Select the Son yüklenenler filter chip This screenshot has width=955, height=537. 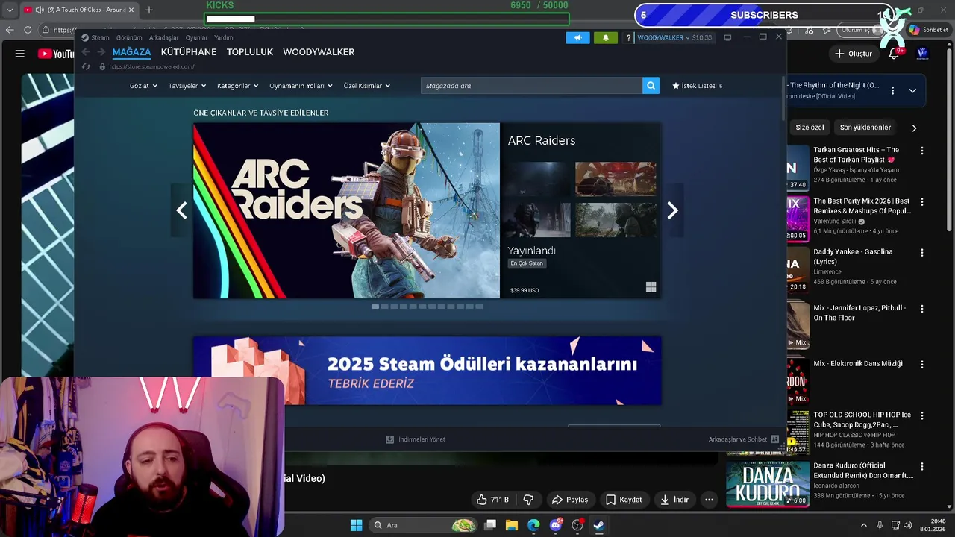865,128
